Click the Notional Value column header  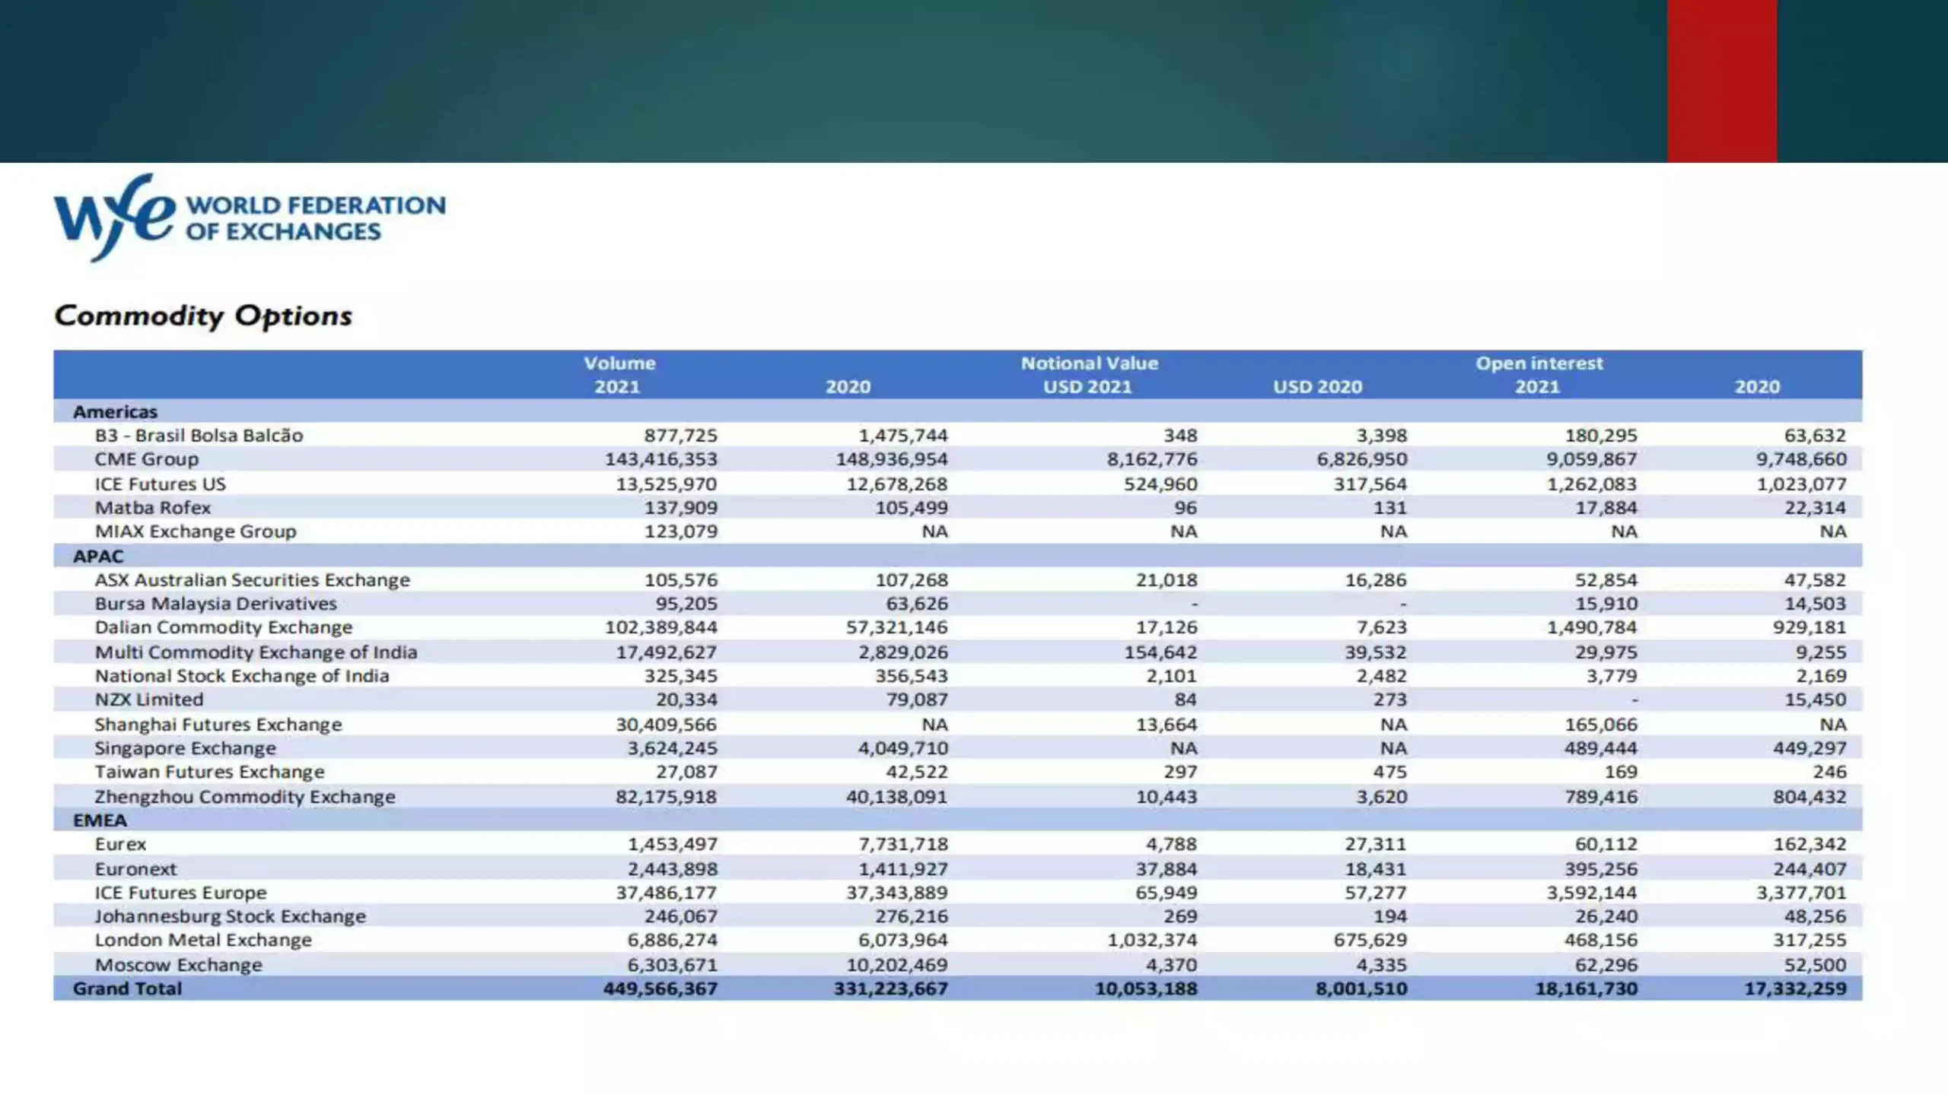[1089, 363]
